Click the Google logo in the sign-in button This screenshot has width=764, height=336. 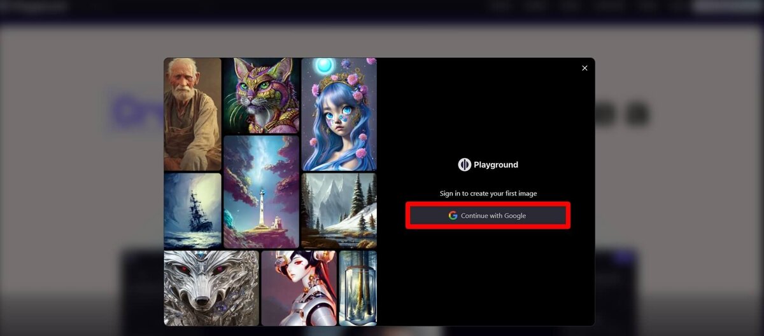tap(453, 215)
